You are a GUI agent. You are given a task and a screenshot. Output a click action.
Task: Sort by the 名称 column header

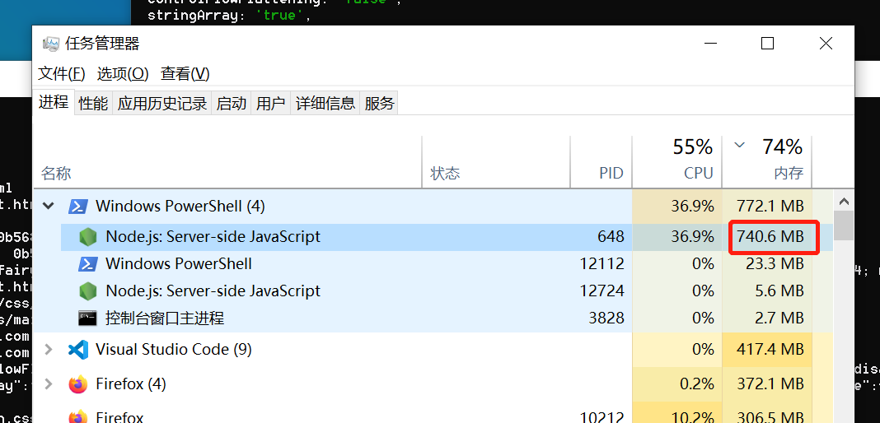pyautogui.click(x=227, y=162)
